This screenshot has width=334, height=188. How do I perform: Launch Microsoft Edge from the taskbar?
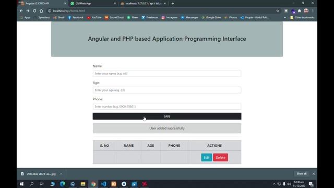(63, 184)
